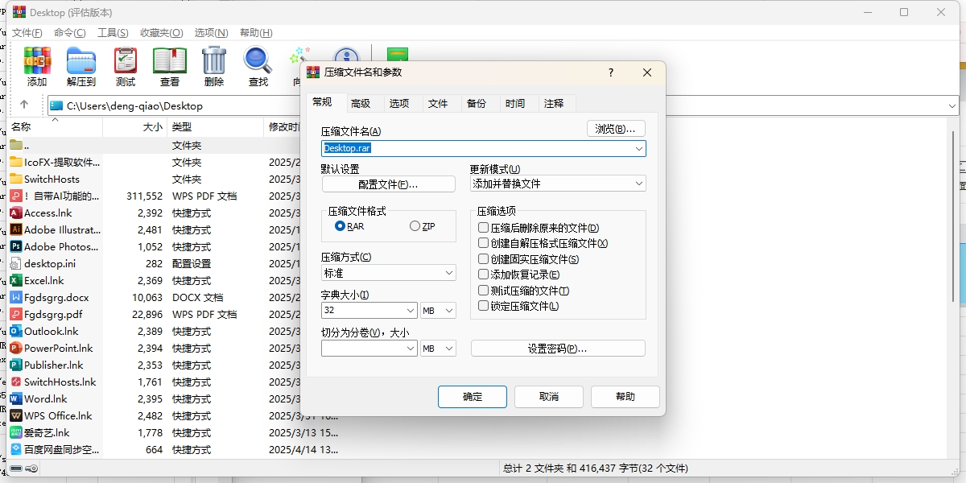
Task: Enable 创建自解压格式压缩文件 checkbox
Action: point(483,243)
